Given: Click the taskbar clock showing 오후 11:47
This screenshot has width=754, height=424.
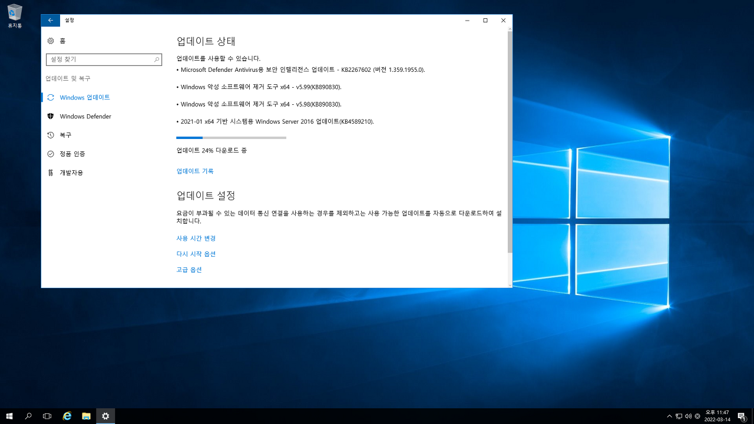Looking at the screenshot, I should click(x=717, y=416).
